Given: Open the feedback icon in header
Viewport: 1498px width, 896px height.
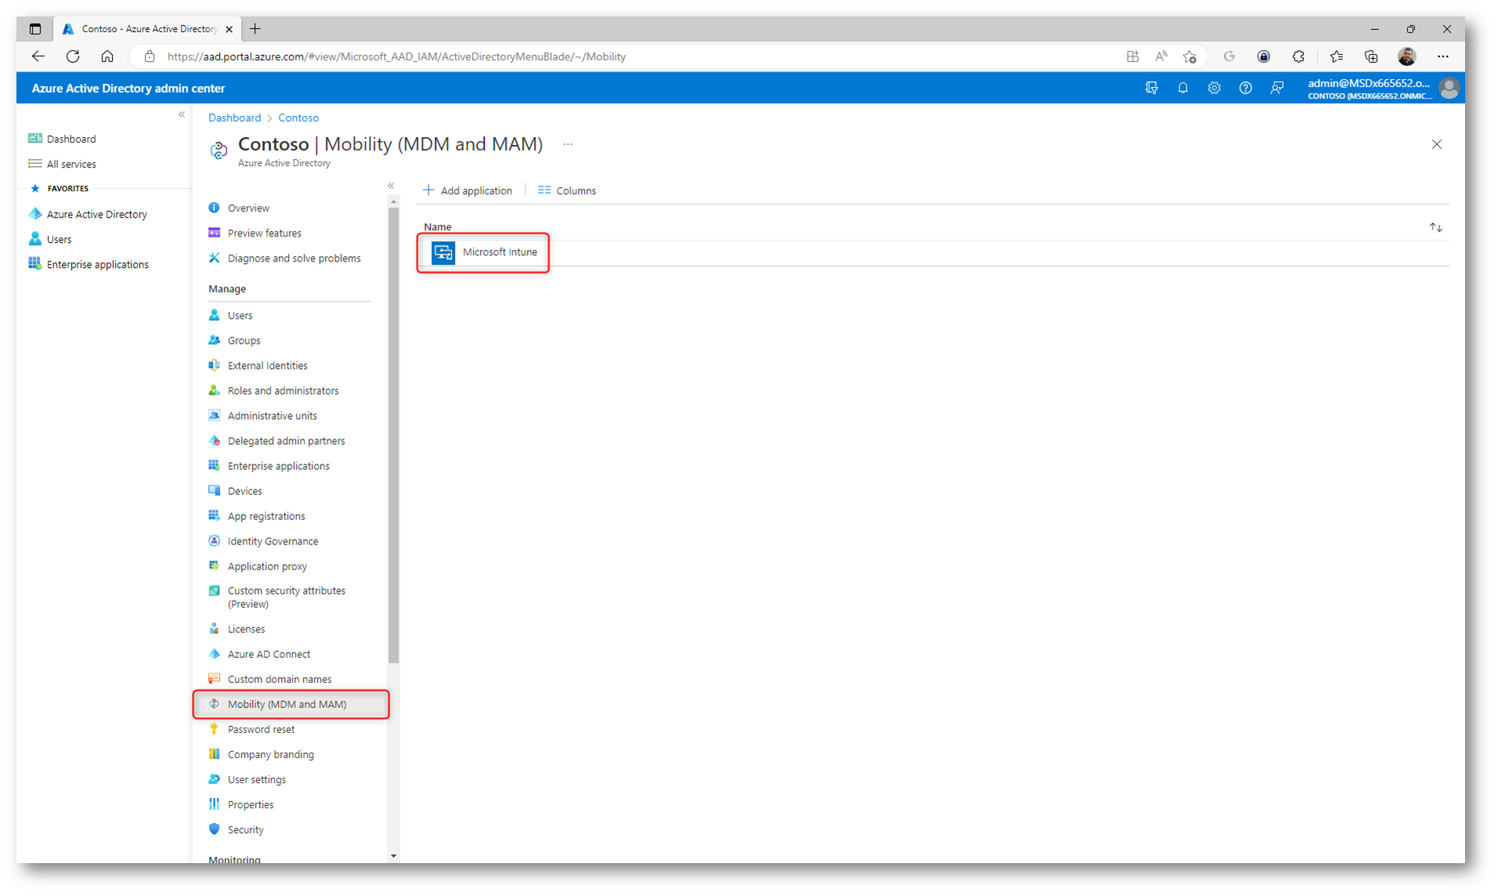Looking at the screenshot, I should [1277, 89].
